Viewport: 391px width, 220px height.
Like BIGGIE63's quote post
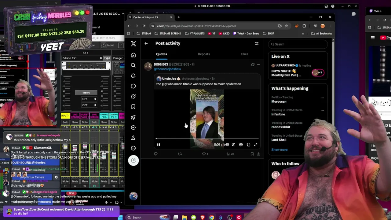coord(204,154)
